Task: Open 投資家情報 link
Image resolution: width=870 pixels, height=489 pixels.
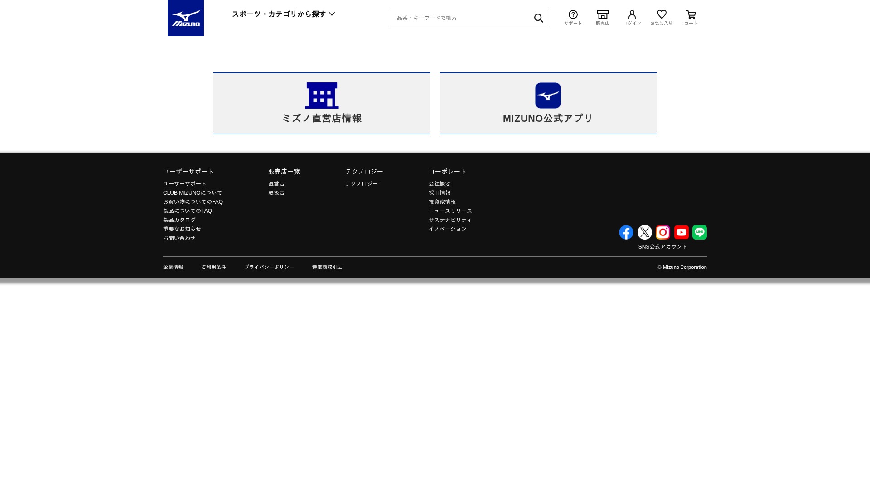Action: 442,202
